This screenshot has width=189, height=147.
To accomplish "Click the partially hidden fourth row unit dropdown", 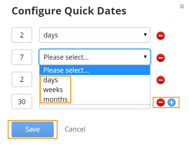I will tap(95, 107).
